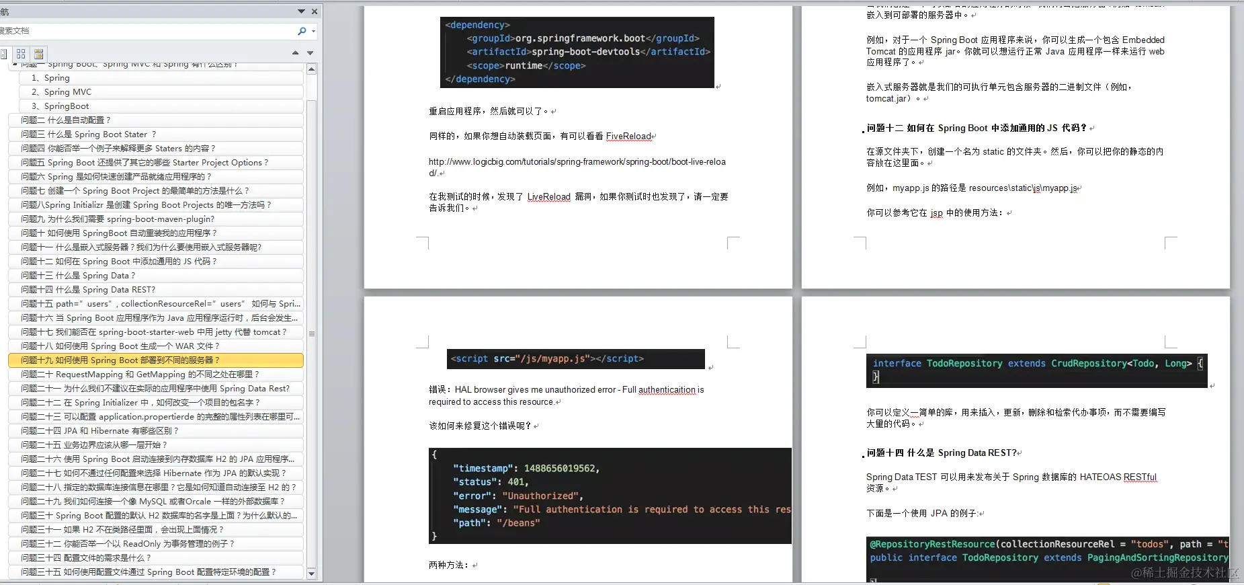This screenshot has width=1244, height=585.
Task: Click the FiveReload underlined word in document
Action: tap(628, 136)
